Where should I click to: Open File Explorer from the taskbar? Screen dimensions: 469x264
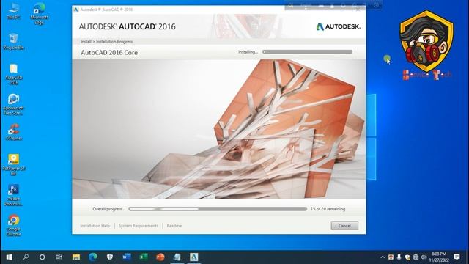pos(76,257)
